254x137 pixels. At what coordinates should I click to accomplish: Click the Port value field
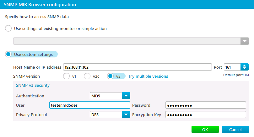click(232, 67)
